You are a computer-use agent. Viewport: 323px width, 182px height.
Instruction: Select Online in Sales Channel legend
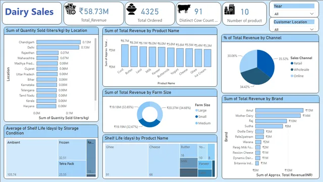coord(297,76)
